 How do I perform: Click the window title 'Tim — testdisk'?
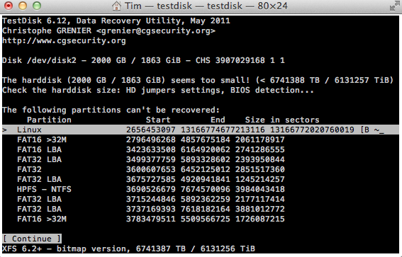[206, 6]
